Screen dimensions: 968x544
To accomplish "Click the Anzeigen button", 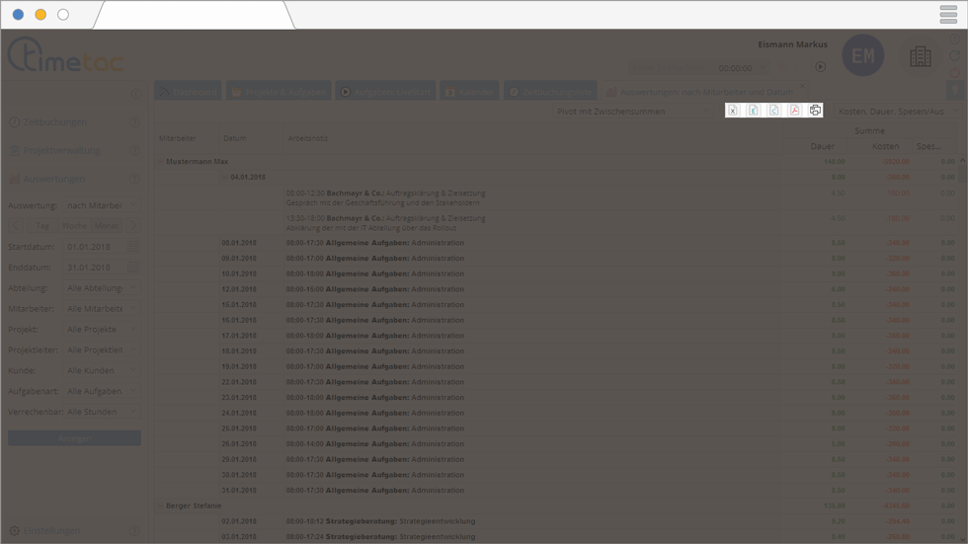I will 74,437.
